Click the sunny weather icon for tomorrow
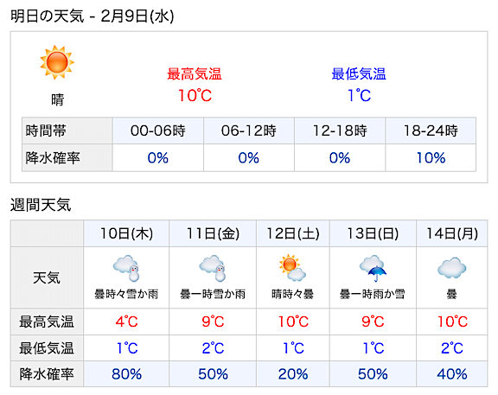This screenshot has width=498, height=395. [x=57, y=62]
